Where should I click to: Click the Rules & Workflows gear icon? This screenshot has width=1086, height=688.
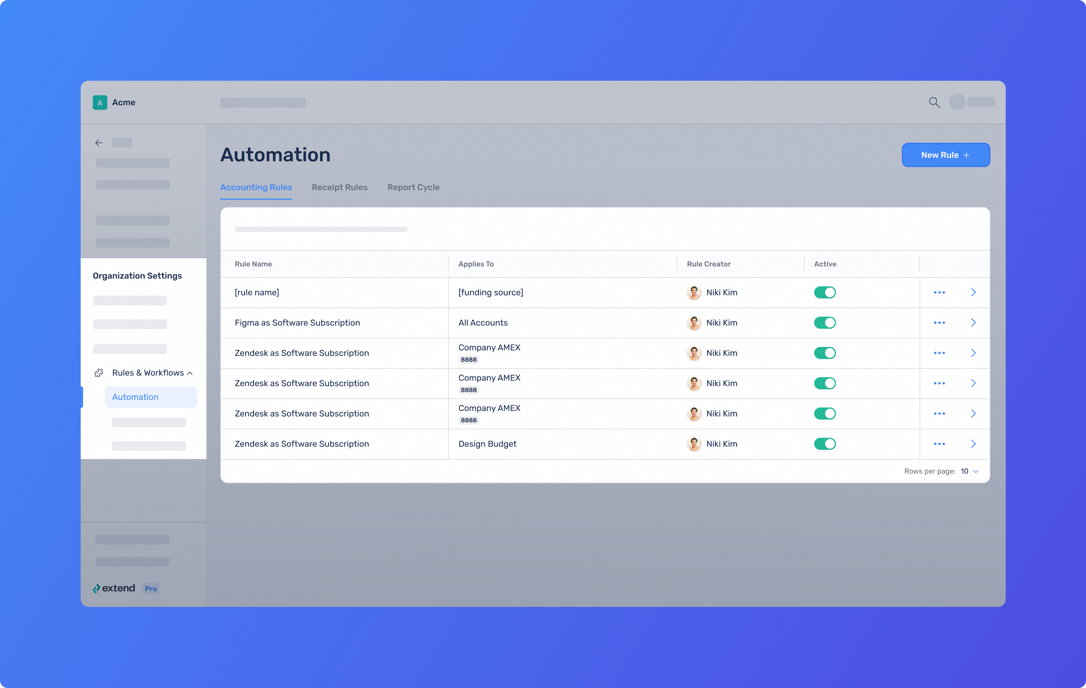[99, 373]
